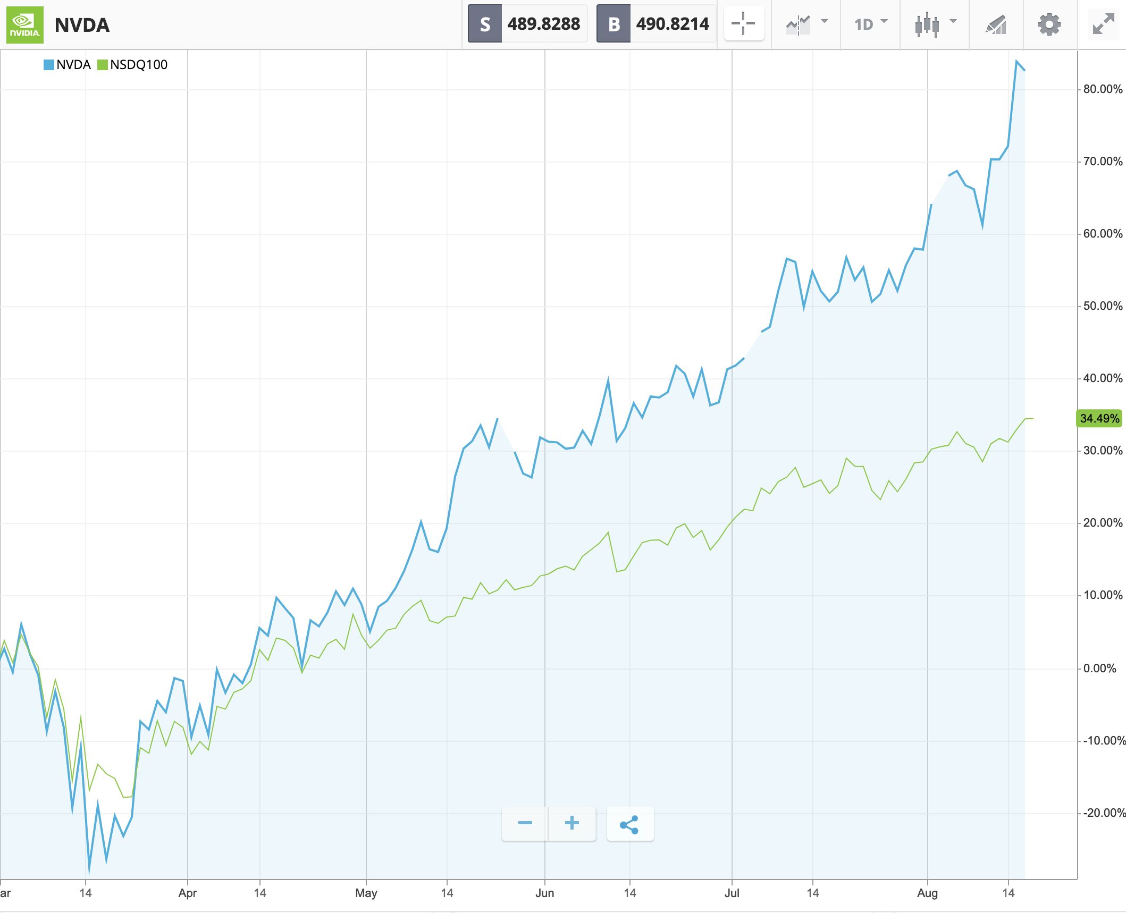Viewport: 1126px width, 913px height.
Task: Activate the crosshair tool
Action: coord(744,24)
